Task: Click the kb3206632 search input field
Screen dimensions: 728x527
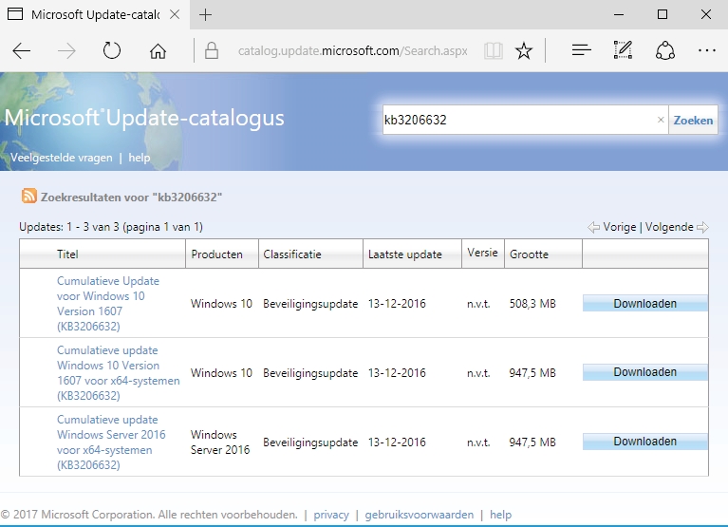Action: point(517,121)
